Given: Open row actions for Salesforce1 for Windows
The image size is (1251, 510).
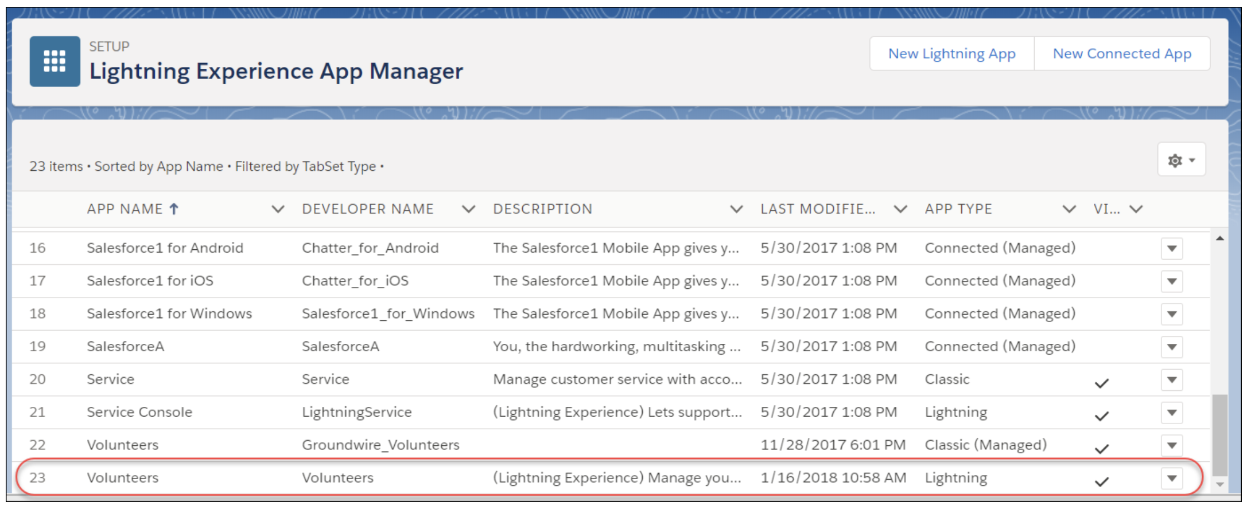Looking at the screenshot, I should tap(1172, 314).
